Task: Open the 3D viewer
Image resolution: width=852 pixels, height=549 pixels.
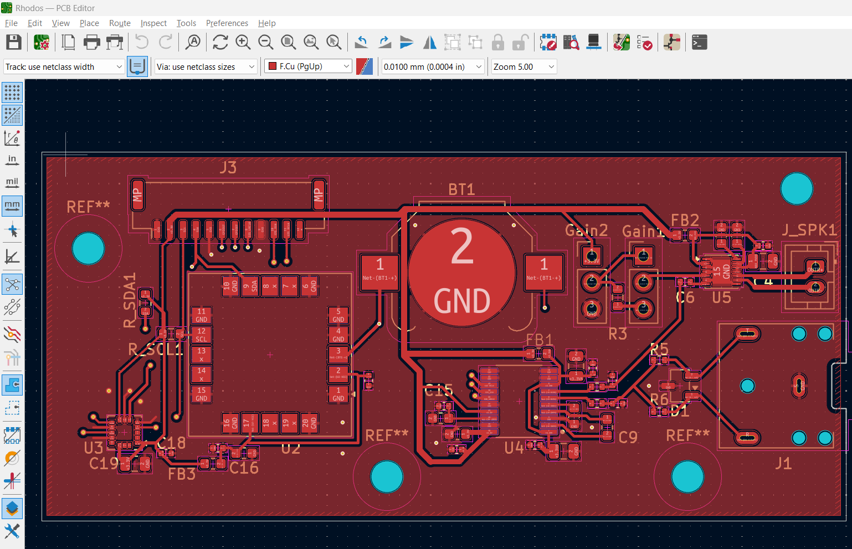Action: point(594,42)
